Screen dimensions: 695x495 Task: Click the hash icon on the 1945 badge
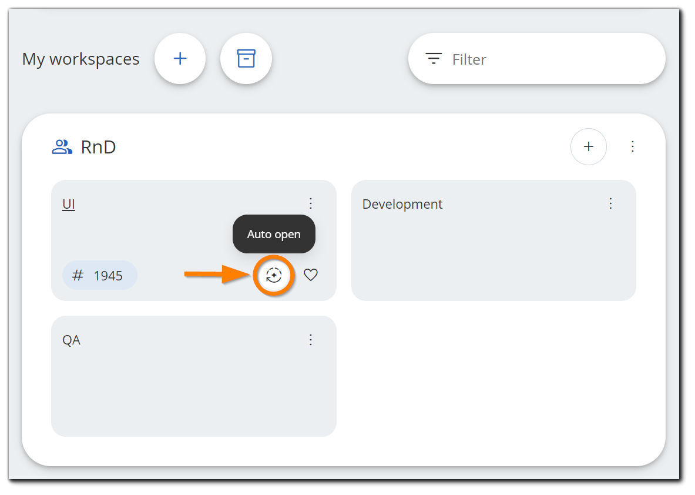pos(77,275)
